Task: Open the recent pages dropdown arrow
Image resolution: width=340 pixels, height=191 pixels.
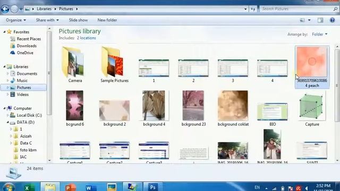Action: 21,10
